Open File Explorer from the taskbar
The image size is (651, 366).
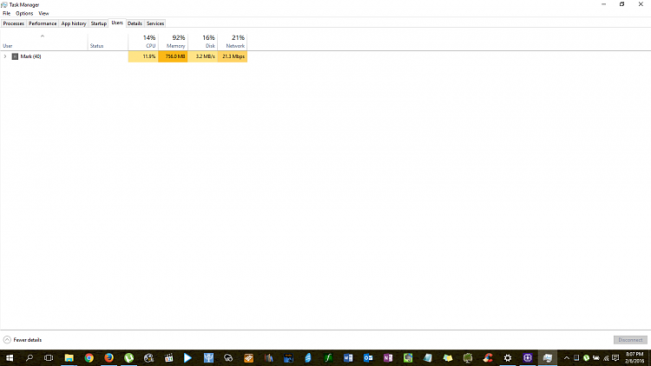pyautogui.click(x=69, y=357)
